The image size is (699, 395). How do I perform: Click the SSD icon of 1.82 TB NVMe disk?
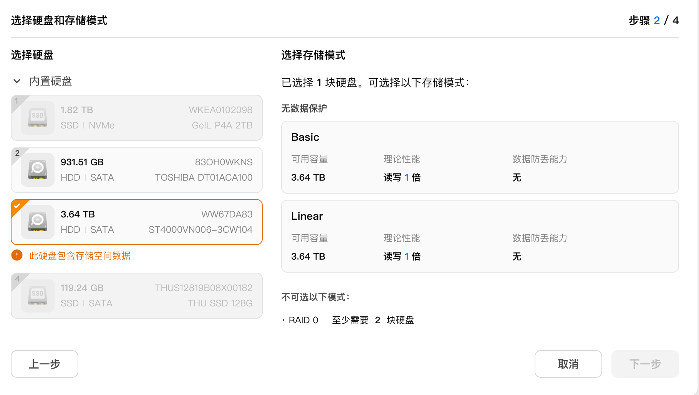pos(38,118)
